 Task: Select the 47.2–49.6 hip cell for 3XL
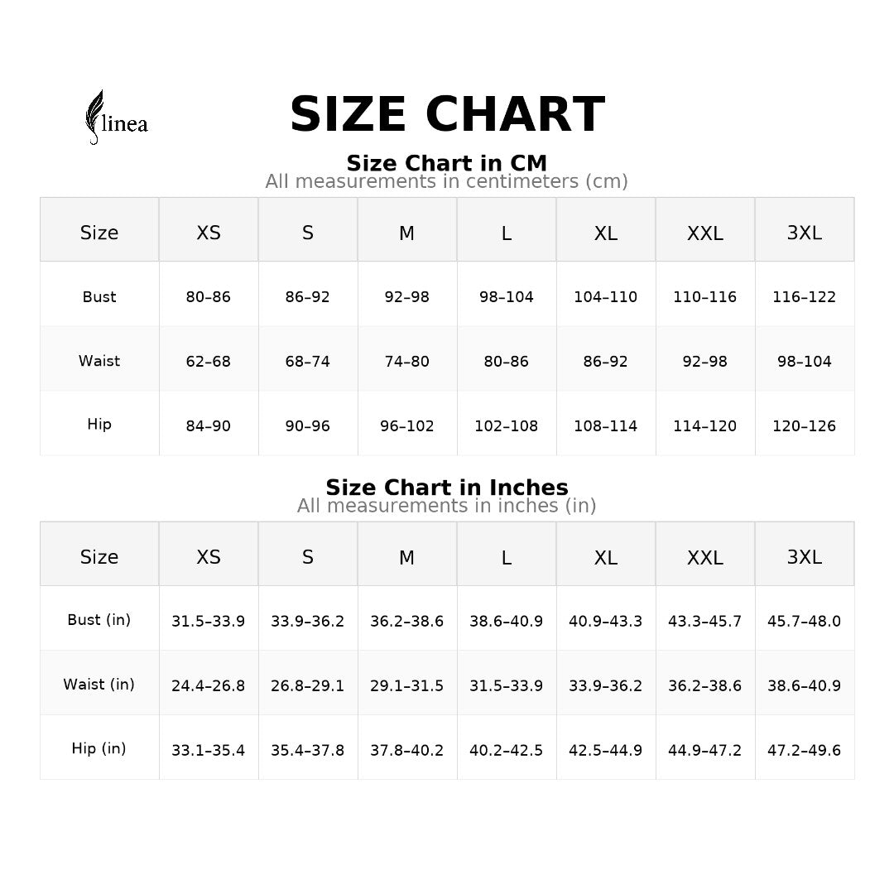[x=804, y=751]
